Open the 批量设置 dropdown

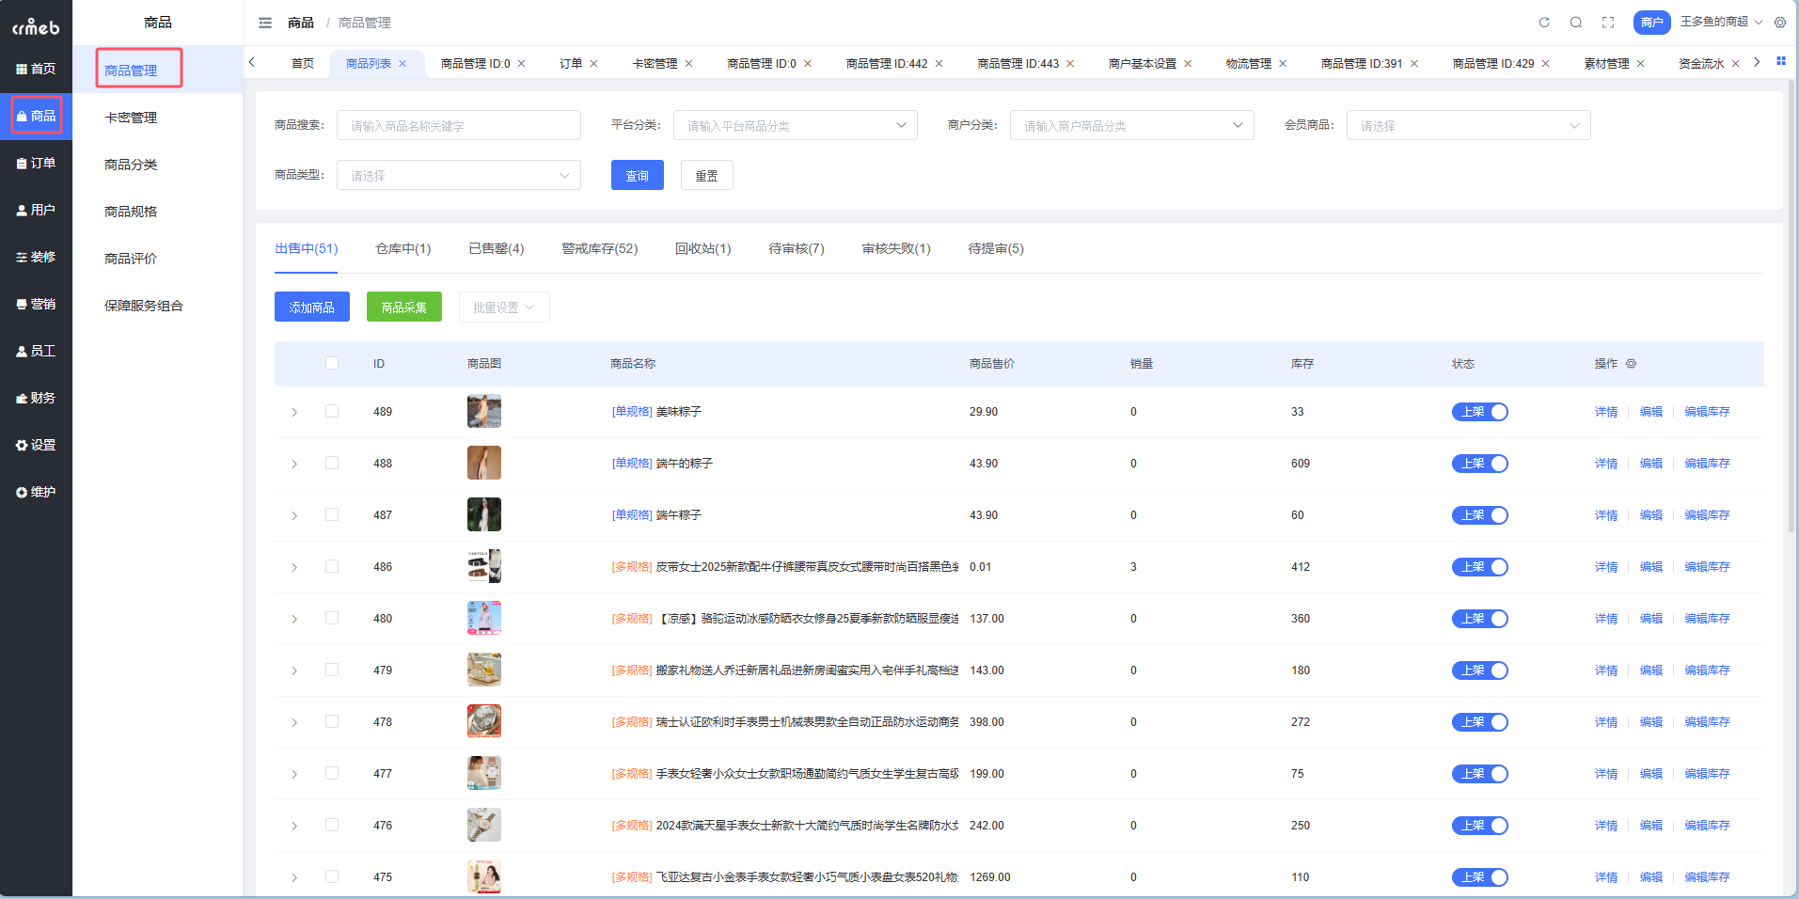click(x=504, y=307)
